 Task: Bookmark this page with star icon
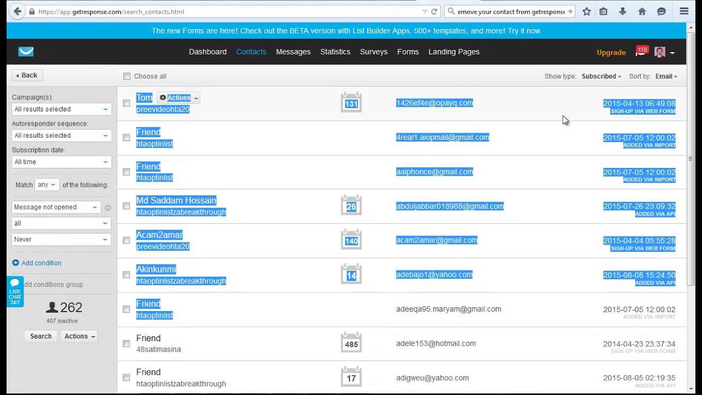(587, 12)
